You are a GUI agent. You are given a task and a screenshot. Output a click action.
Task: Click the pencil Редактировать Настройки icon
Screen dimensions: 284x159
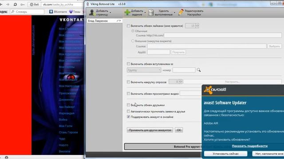point(181,12)
